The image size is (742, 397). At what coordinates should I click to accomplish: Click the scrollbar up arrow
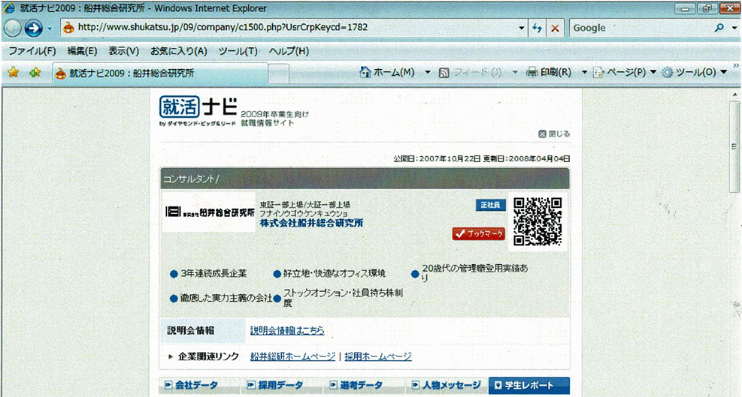pos(734,95)
